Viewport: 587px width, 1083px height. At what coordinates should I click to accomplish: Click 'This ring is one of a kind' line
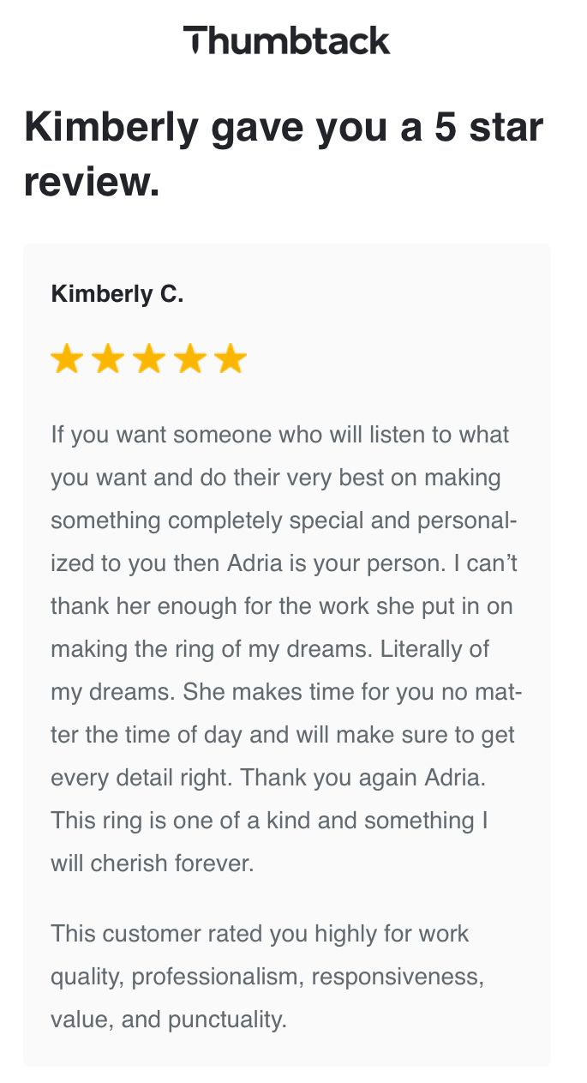tap(269, 820)
